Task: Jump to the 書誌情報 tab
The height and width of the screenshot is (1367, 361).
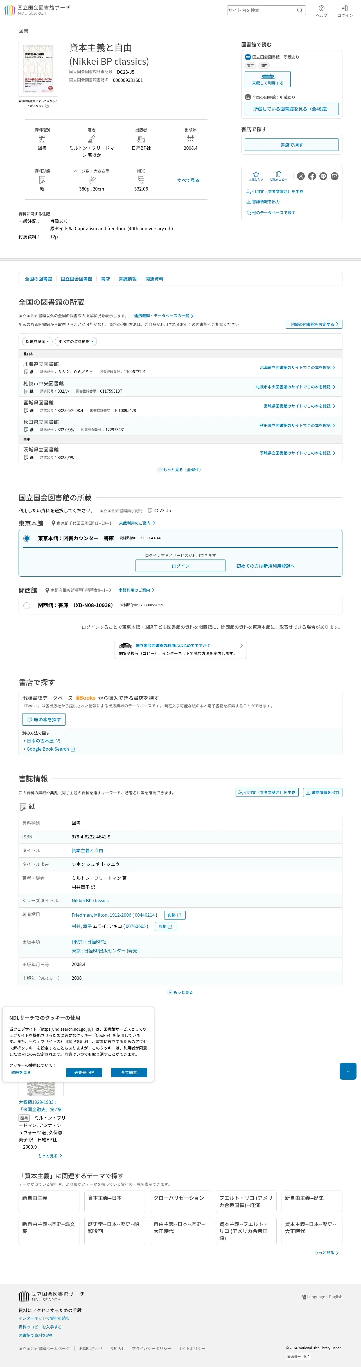Action: pos(128,279)
